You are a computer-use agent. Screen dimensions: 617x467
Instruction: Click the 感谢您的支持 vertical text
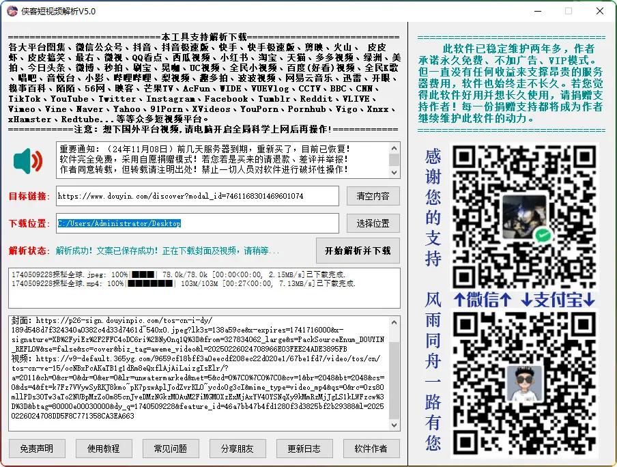coord(433,207)
